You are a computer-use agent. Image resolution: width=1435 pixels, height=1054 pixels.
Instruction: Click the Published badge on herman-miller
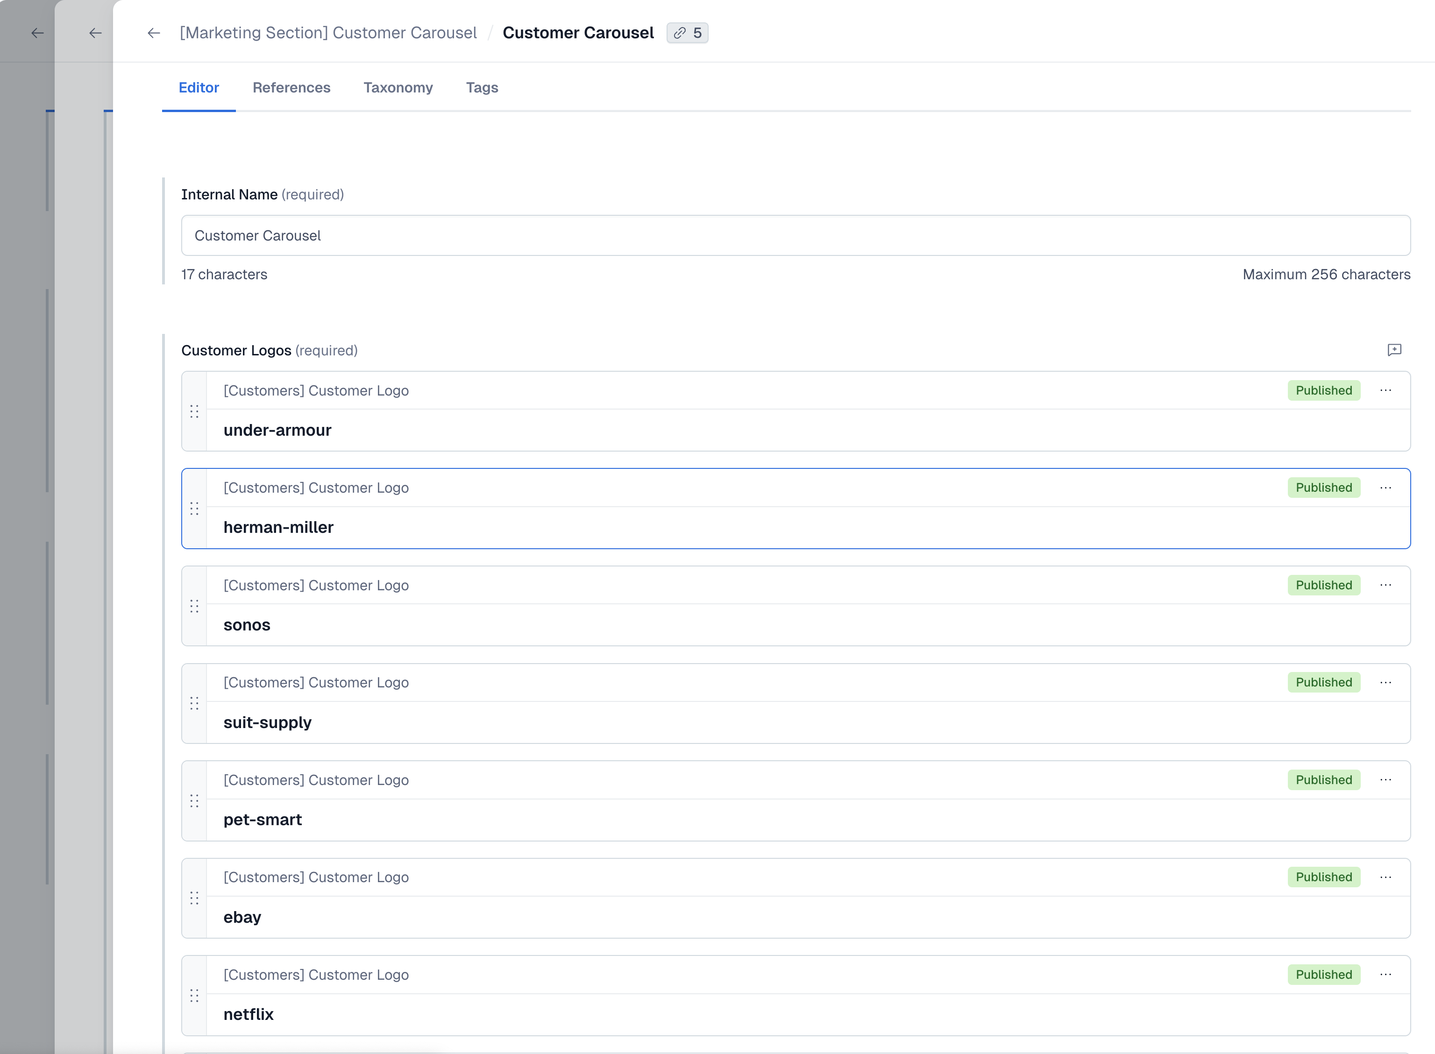(x=1323, y=488)
